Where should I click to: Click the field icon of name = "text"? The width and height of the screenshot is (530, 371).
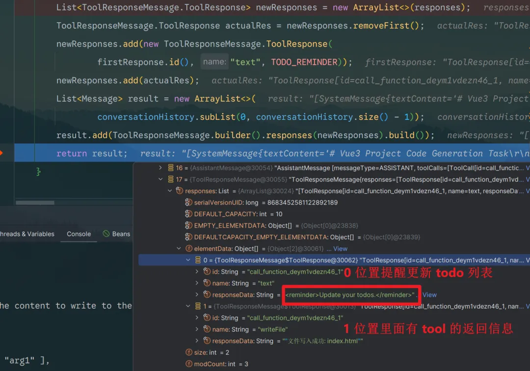207,283
